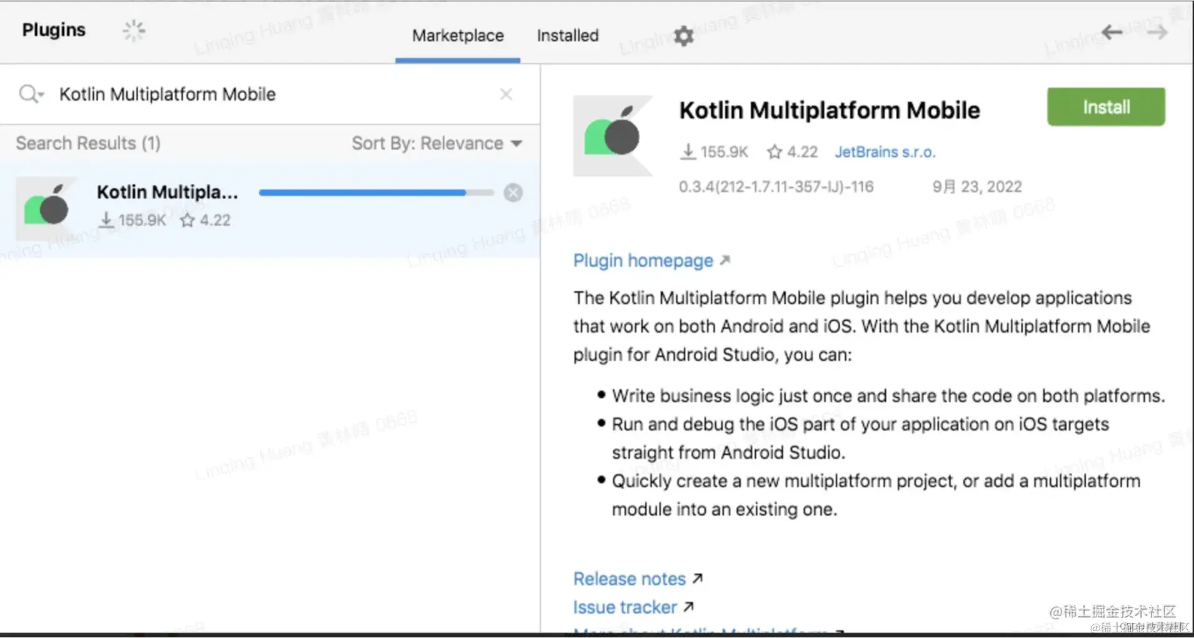Image resolution: width=1194 pixels, height=638 pixels.
Task: Click the star rating 4.22 in details pane
Action: 792,152
